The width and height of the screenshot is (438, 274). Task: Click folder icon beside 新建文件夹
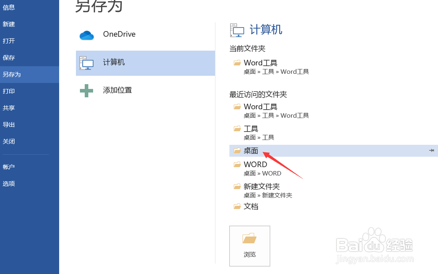point(237,186)
